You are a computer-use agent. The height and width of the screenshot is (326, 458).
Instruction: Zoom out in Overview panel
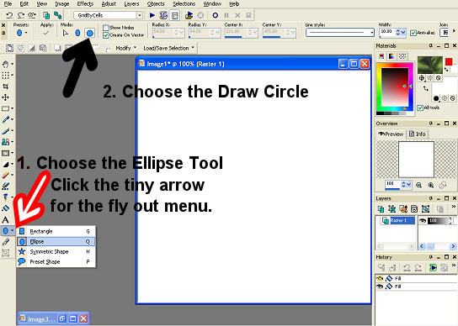418,185
